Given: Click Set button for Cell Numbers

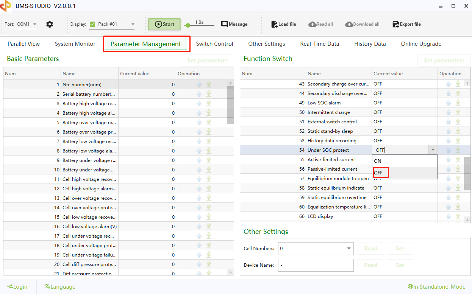Looking at the screenshot, I should [x=400, y=249].
